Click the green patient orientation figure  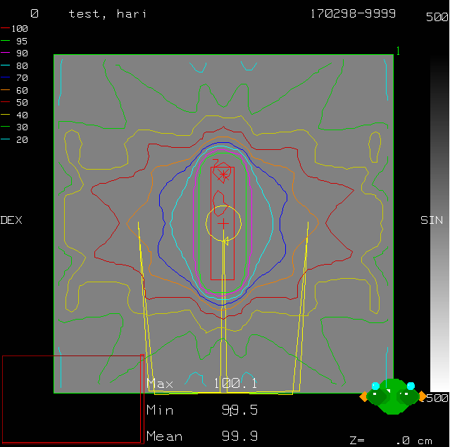tap(393, 396)
